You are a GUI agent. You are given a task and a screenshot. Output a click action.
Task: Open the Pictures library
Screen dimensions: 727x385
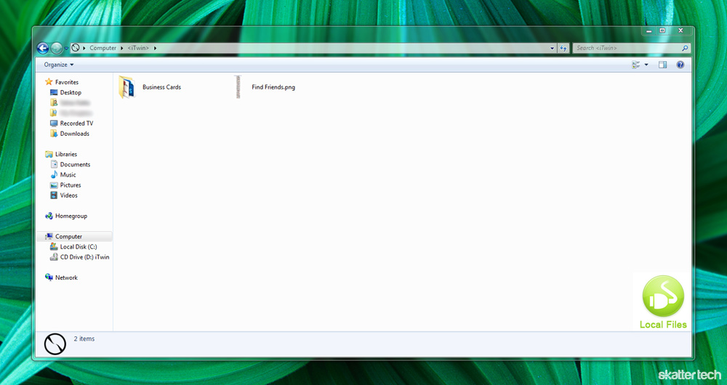tap(71, 185)
